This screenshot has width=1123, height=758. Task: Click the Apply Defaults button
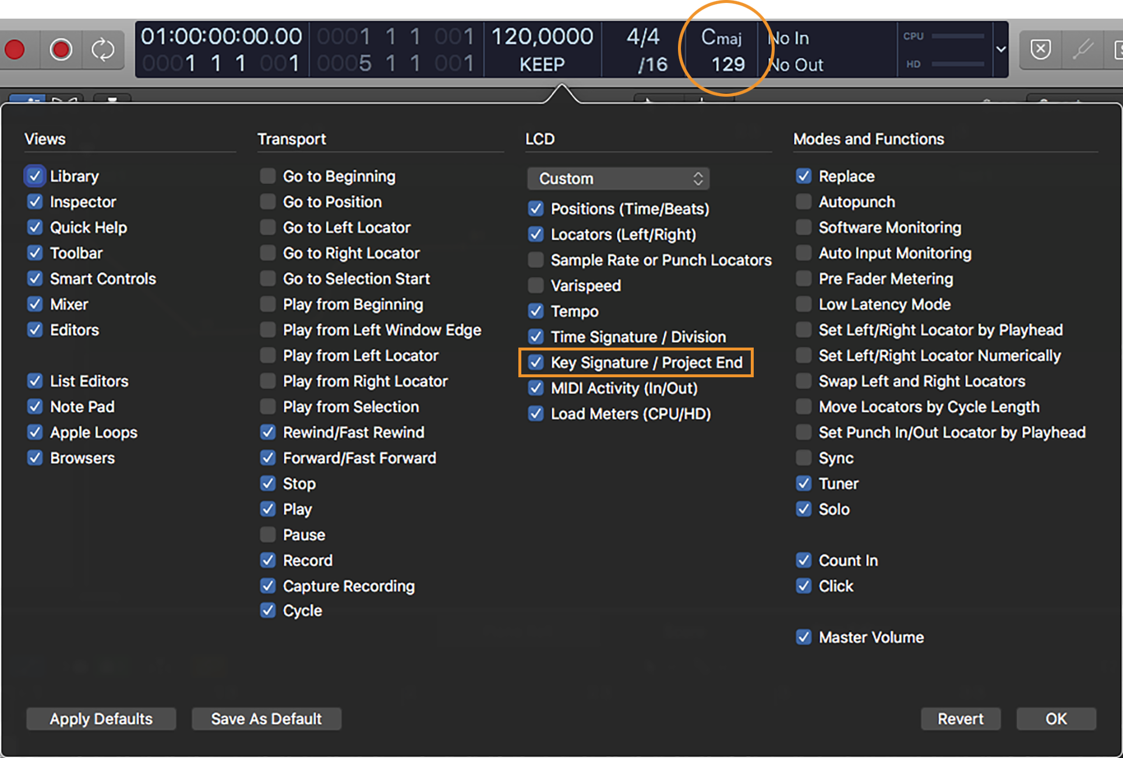point(101,719)
